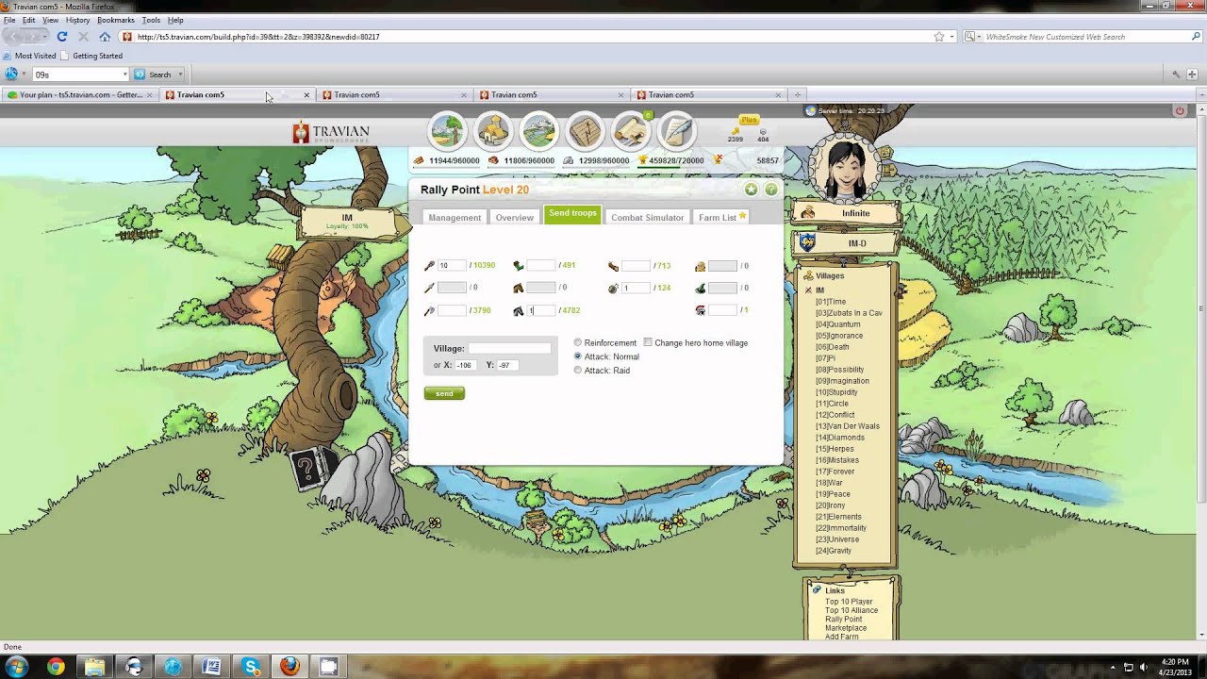Select the Reinforcement radio button
This screenshot has height=679, width=1207.
[x=578, y=343]
